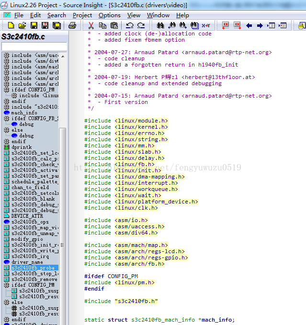Image resolution: width=306 pixels, height=325 pixels.
Task: Select s3c2410fb_remove in symbol list
Action: pyautogui.click(x=34, y=279)
